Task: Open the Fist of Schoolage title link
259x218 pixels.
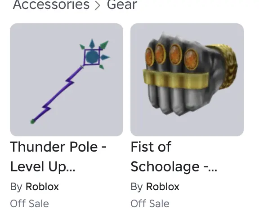Action: 174,157
